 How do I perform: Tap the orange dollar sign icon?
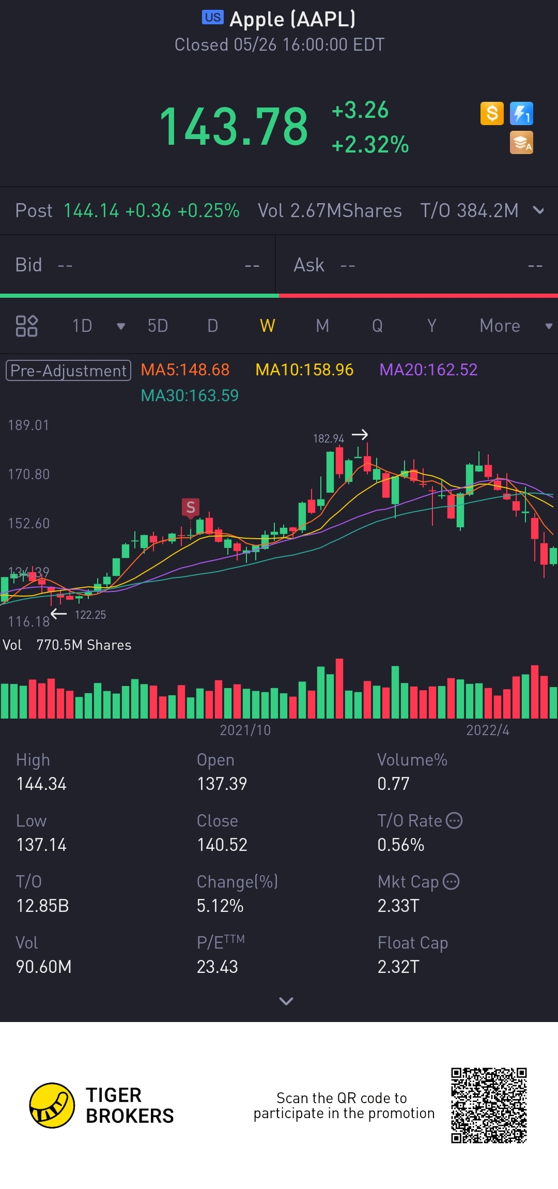[492, 113]
